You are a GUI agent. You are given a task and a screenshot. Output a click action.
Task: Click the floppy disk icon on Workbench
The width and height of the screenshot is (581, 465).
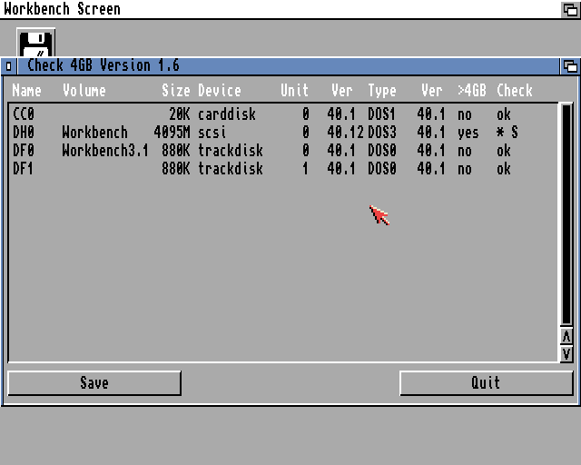click(36, 43)
